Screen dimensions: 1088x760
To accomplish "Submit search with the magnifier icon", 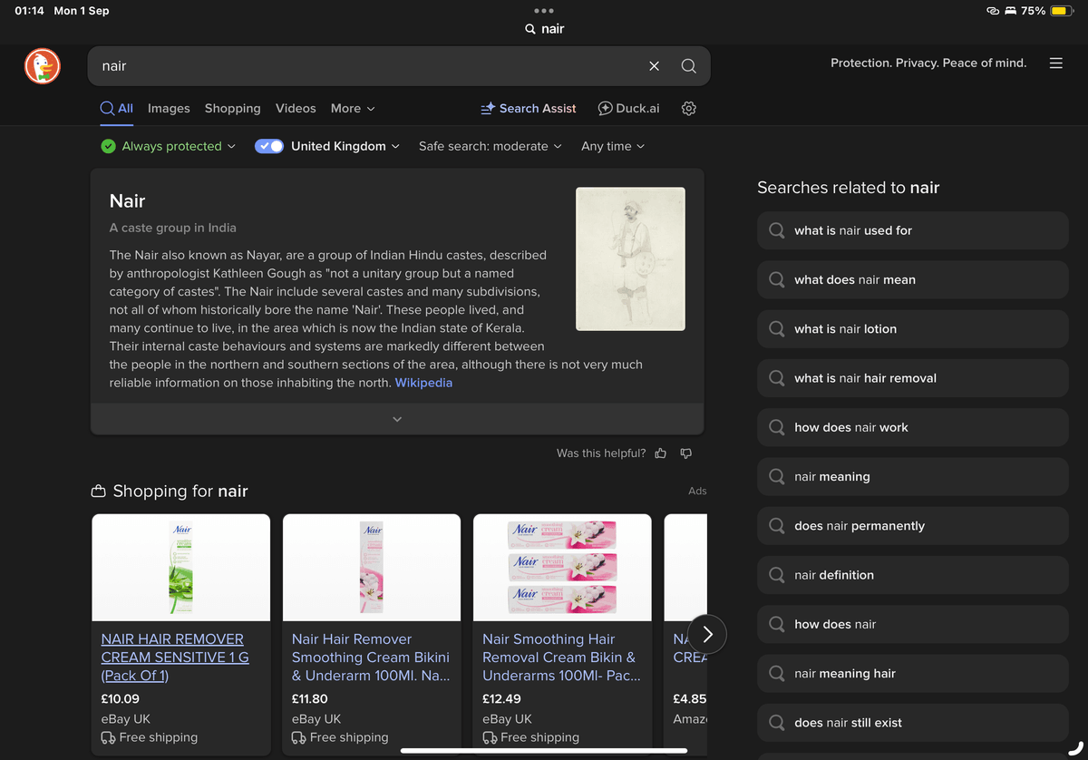I will point(689,66).
